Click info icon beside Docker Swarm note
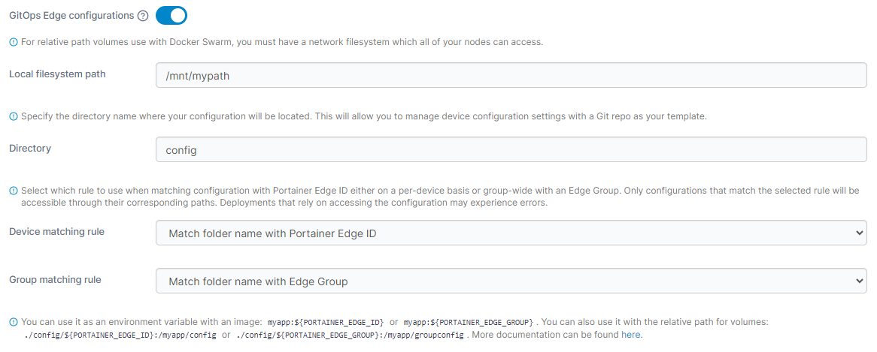 click(x=13, y=42)
